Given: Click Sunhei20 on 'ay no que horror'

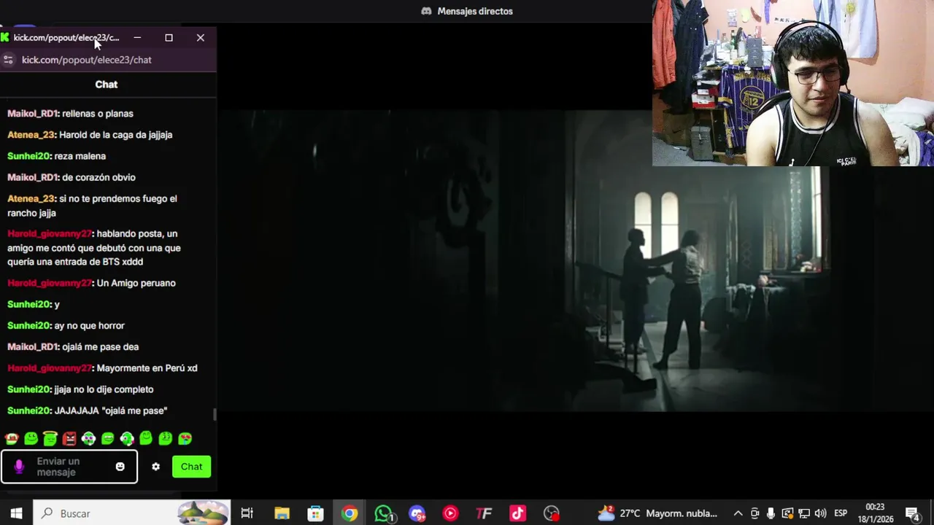Looking at the screenshot, I should [28, 326].
